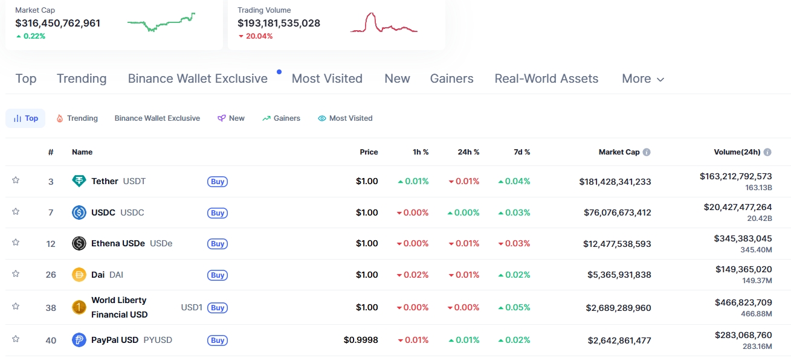Image resolution: width=791 pixels, height=358 pixels.
Task: Select the Dai coin logo
Action: click(x=79, y=274)
